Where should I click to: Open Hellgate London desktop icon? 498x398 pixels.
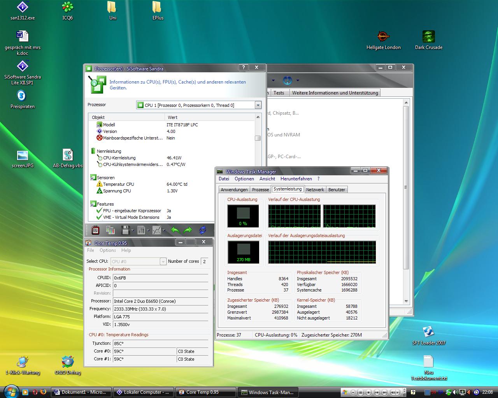tap(384, 40)
